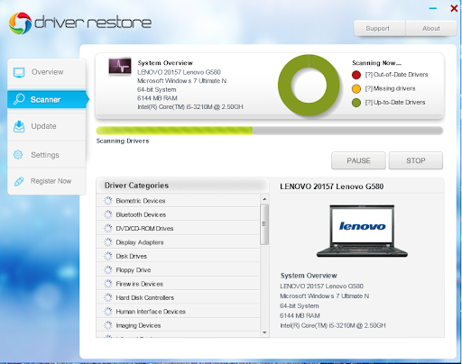Click the red Out-of-Date Drivers dot
The height and width of the screenshot is (364, 462).
point(356,75)
